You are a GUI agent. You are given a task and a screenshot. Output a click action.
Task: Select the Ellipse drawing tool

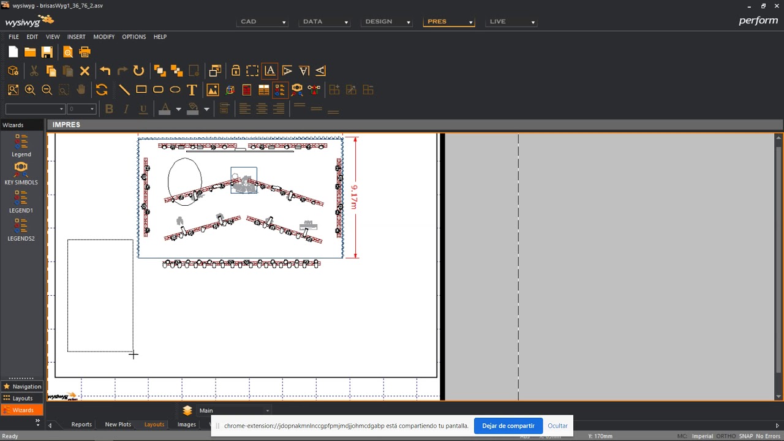tap(175, 90)
